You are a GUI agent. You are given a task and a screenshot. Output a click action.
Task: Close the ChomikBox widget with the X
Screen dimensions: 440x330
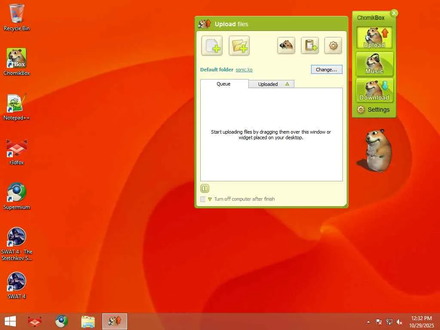click(x=394, y=13)
